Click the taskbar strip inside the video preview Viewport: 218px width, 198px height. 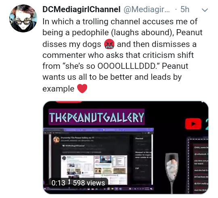click(99, 189)
